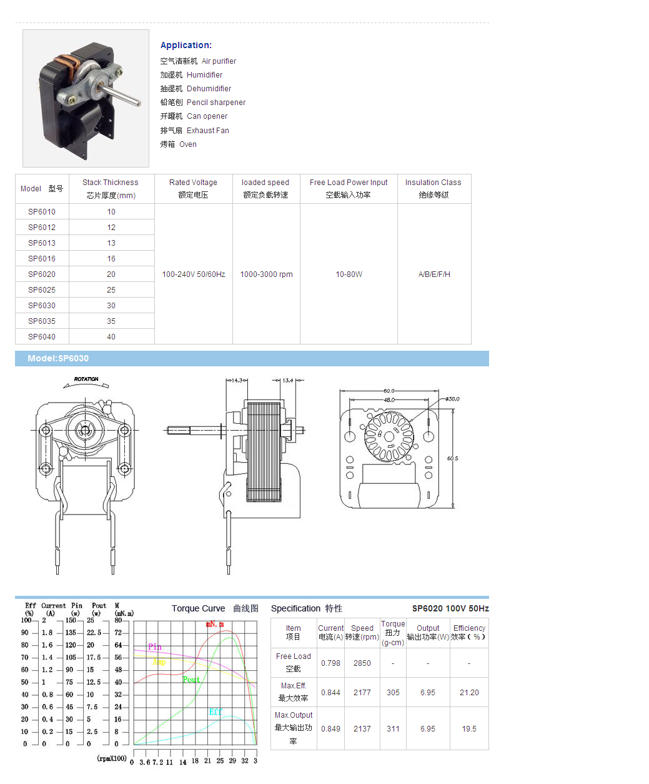Click stack thickness value 40
The width and height of the screenshot is (649, 784).
111,337
